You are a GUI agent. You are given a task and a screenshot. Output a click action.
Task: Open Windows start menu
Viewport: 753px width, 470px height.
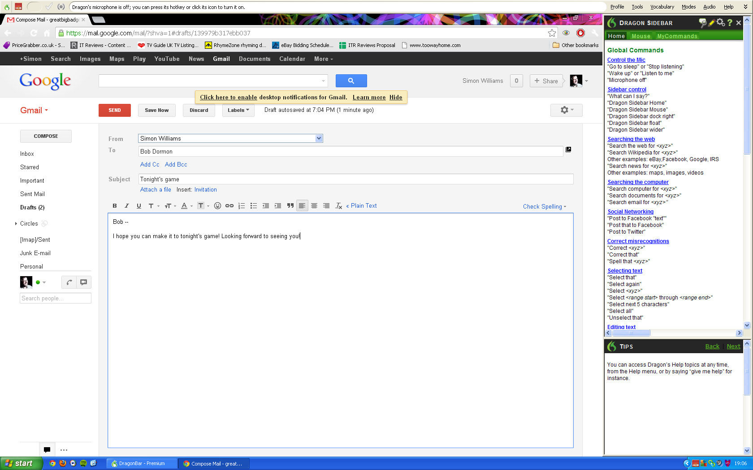22,463
